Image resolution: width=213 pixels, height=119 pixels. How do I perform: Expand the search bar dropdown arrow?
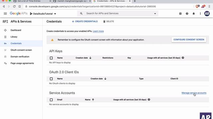tap(155, 14)
